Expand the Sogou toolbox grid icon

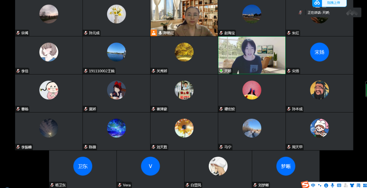coord(365,185)
